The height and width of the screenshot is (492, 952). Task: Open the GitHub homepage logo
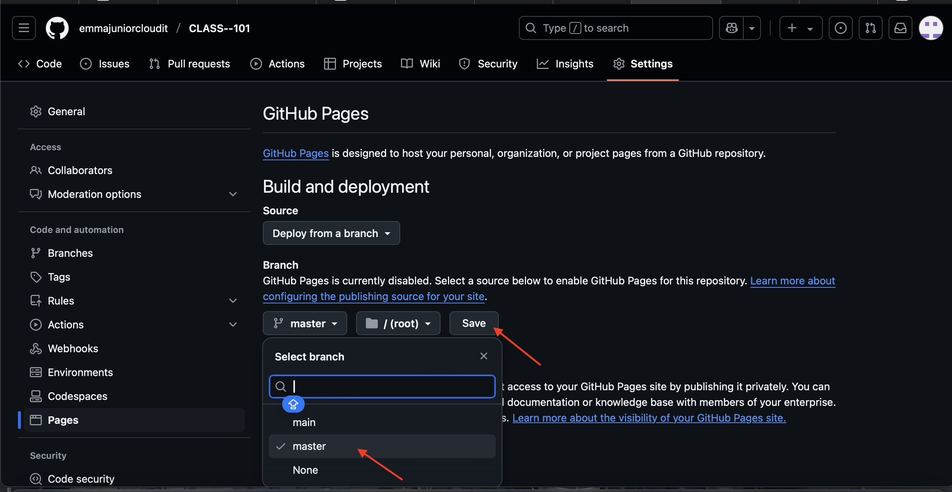tap(57, 28)
